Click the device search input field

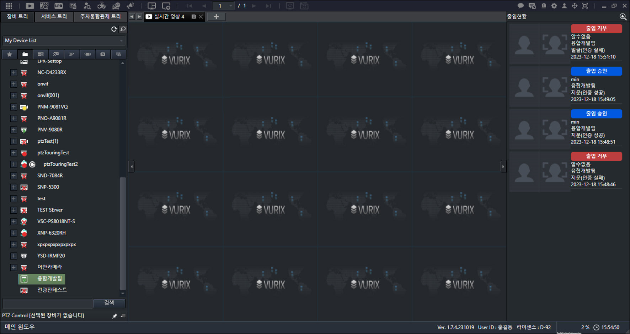48,303
